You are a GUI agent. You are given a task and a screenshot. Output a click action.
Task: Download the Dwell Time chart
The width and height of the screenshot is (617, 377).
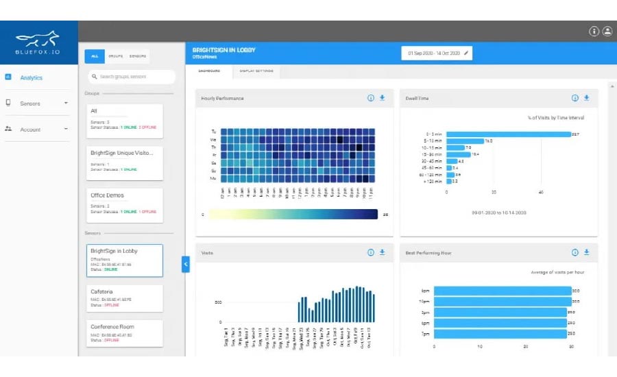tap(586, 98)
